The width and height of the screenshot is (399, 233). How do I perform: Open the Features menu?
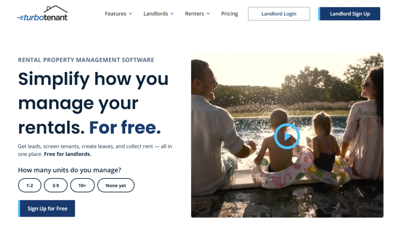click(x=118, y=14)
